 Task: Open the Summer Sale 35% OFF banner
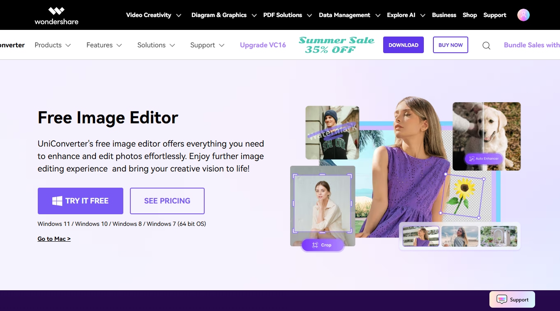click(337, 45)
